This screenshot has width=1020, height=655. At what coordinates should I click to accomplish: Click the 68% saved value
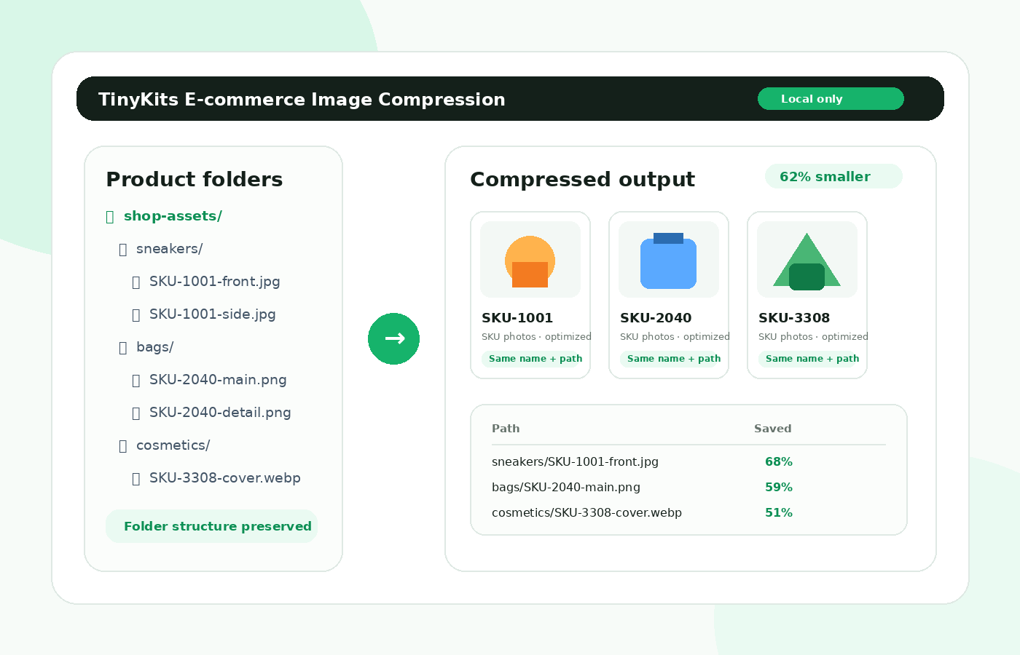(x=778, y=462)
